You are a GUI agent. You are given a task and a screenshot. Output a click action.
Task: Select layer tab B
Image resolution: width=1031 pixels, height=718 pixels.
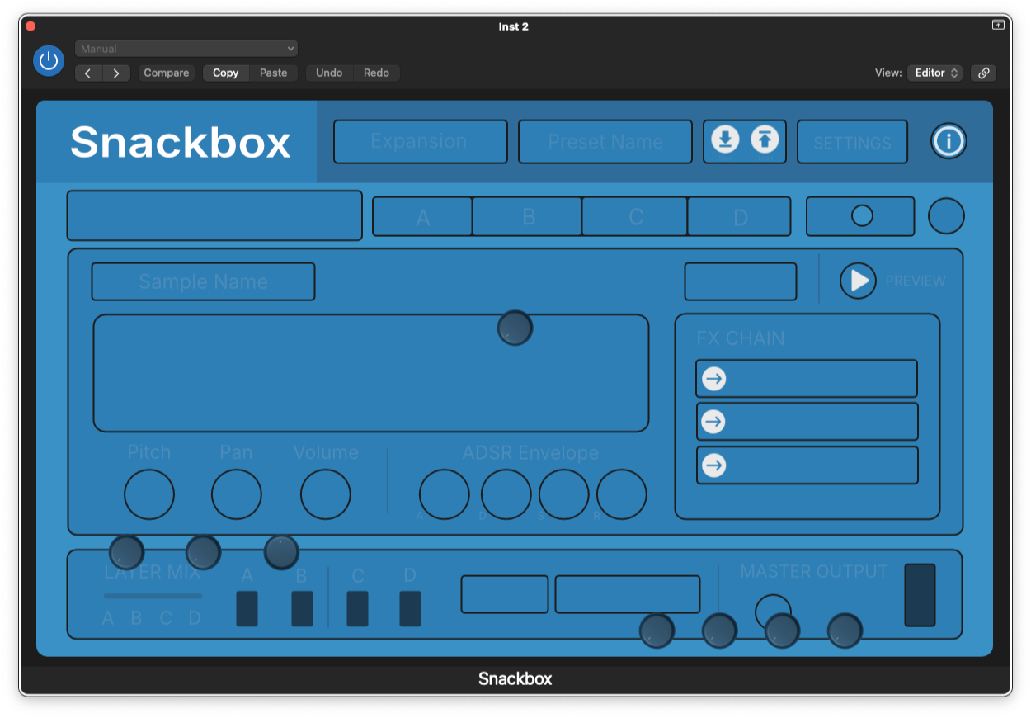click(x=528, y=217)
